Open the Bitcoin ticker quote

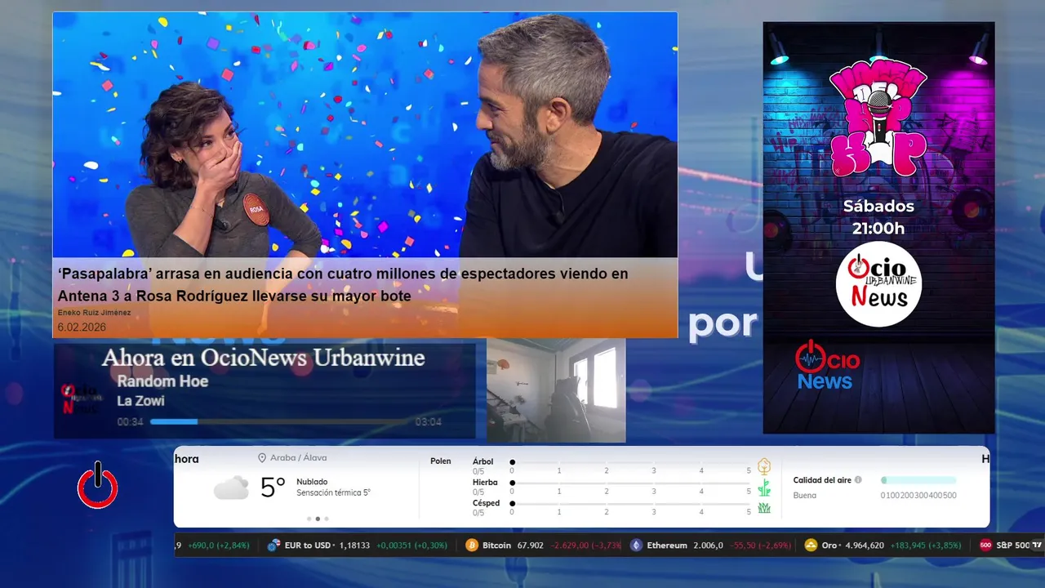[x=544, y=546]
